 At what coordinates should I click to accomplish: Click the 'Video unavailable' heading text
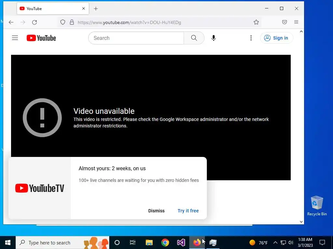tap(104, 111)
